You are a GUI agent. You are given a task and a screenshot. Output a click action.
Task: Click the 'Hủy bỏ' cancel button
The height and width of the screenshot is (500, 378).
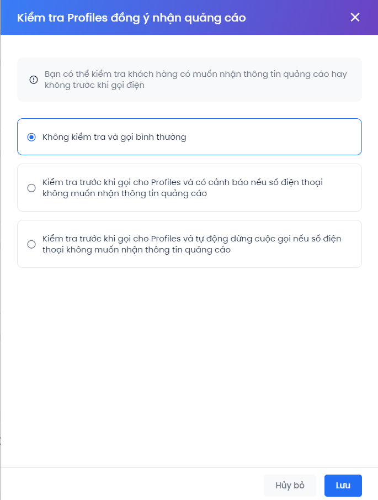[x=290, y=485]
